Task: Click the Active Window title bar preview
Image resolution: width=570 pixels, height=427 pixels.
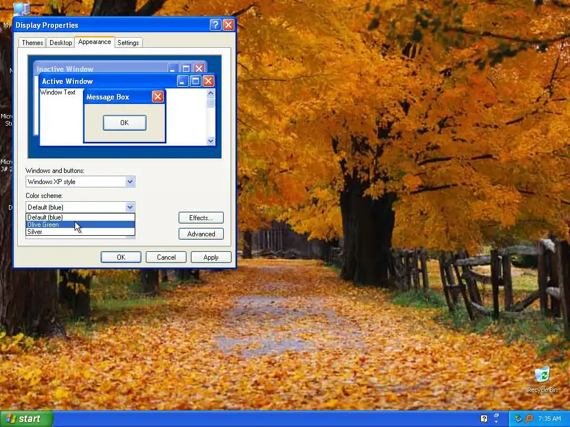Action: [127, 81]
